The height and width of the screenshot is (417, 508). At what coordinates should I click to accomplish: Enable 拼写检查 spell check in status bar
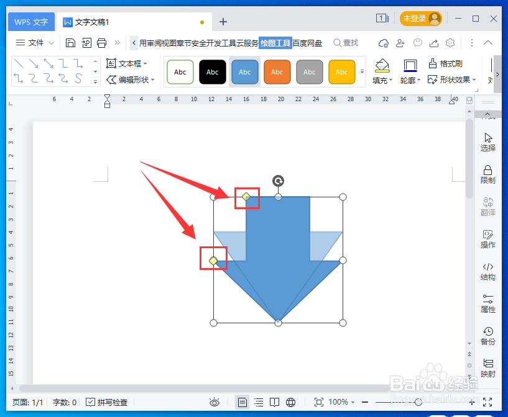[x=107, y=401]
